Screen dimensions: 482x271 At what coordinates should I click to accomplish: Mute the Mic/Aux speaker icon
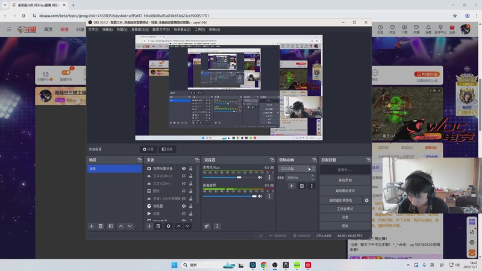point(260,177)
